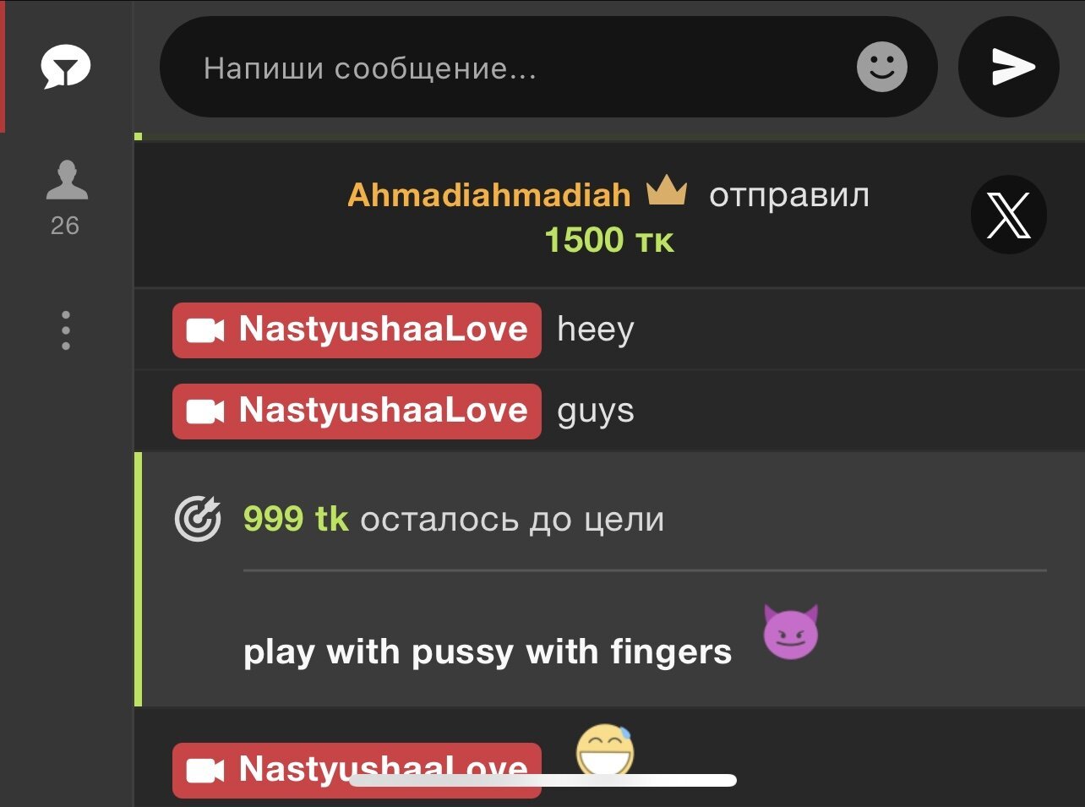Click camera icon in the 'guys' message badge

205,412
